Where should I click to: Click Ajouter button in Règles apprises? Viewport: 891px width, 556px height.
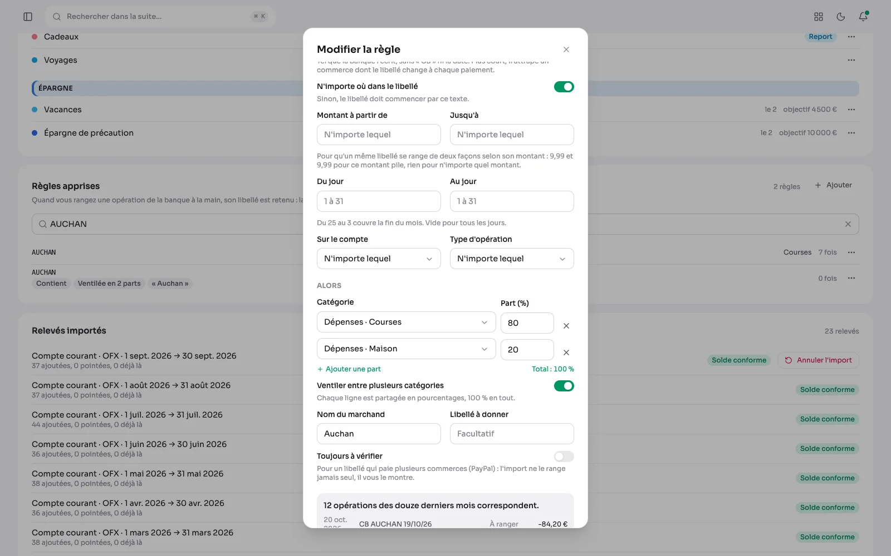click(x=834, y=185)
